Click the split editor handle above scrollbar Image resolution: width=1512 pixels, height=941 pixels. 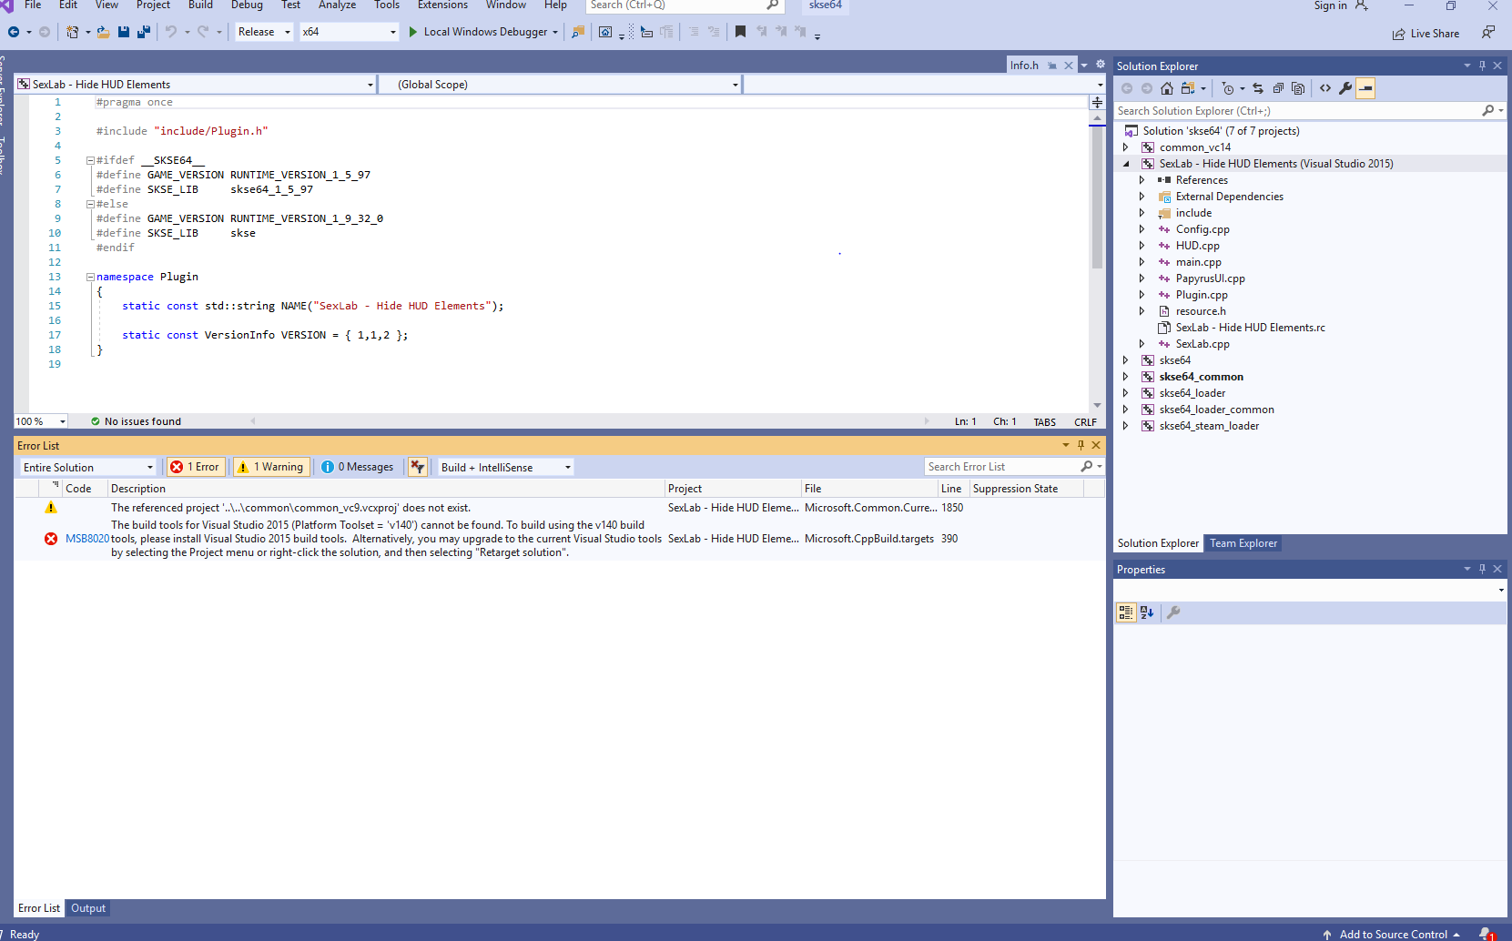point(1097,102)
